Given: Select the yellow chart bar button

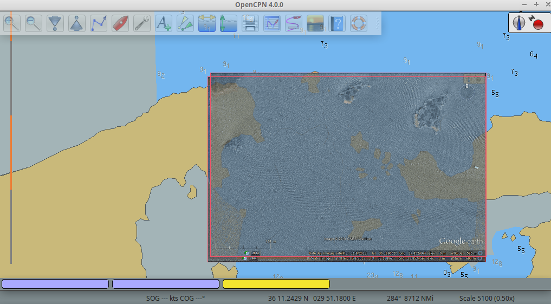Looking at the screenshot, I should coord(276,284).
